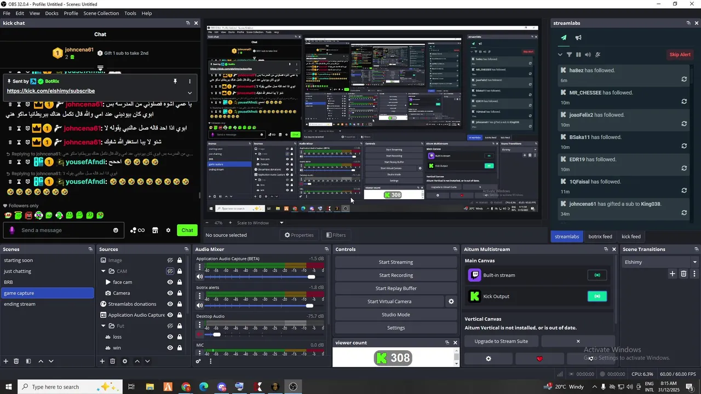Open the streamlabs megaphone announcements tab

click(578, 38)
